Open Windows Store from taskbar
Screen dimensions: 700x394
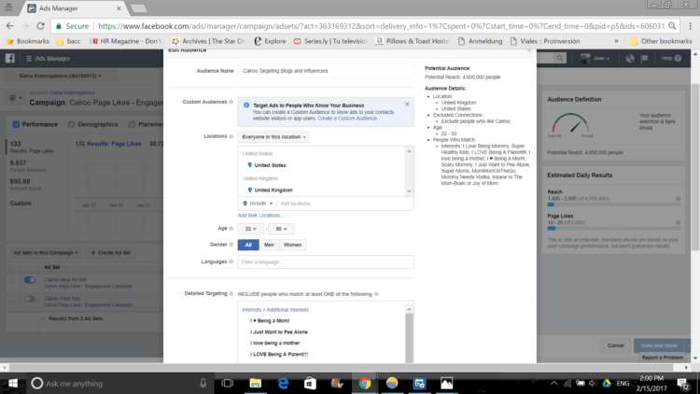(310, 384)
